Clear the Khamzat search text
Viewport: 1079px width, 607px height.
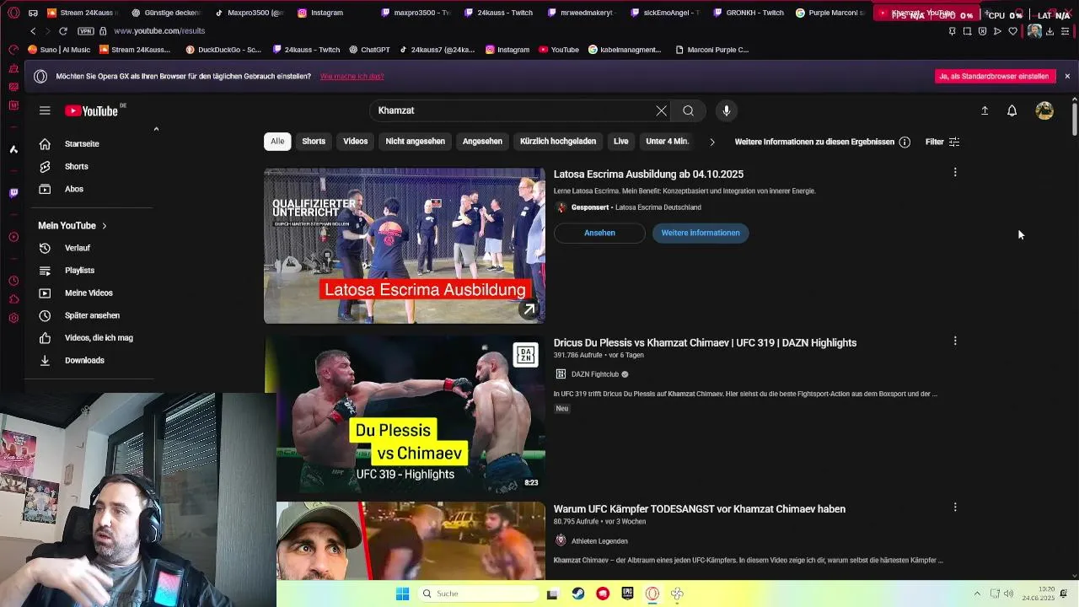tap(661, 110)
